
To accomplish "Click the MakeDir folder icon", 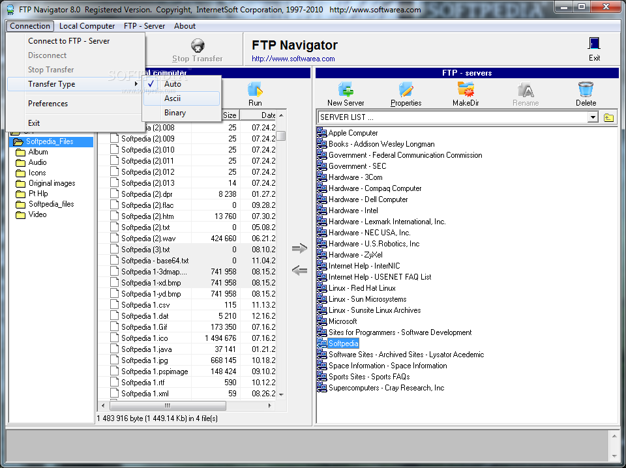I will [x=466, y=89].
